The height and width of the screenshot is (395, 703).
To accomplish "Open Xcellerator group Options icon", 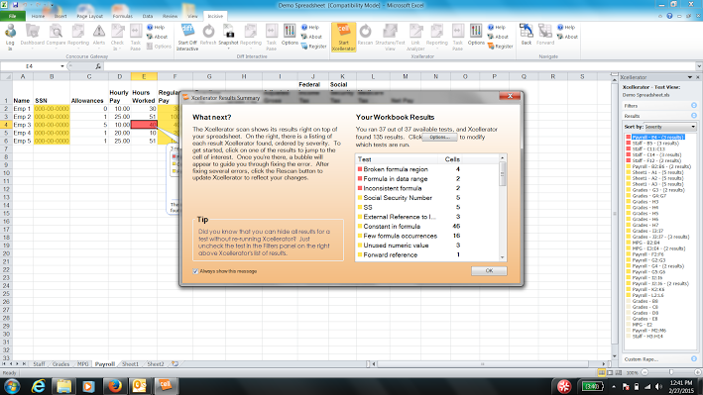I will click(476, 35).
